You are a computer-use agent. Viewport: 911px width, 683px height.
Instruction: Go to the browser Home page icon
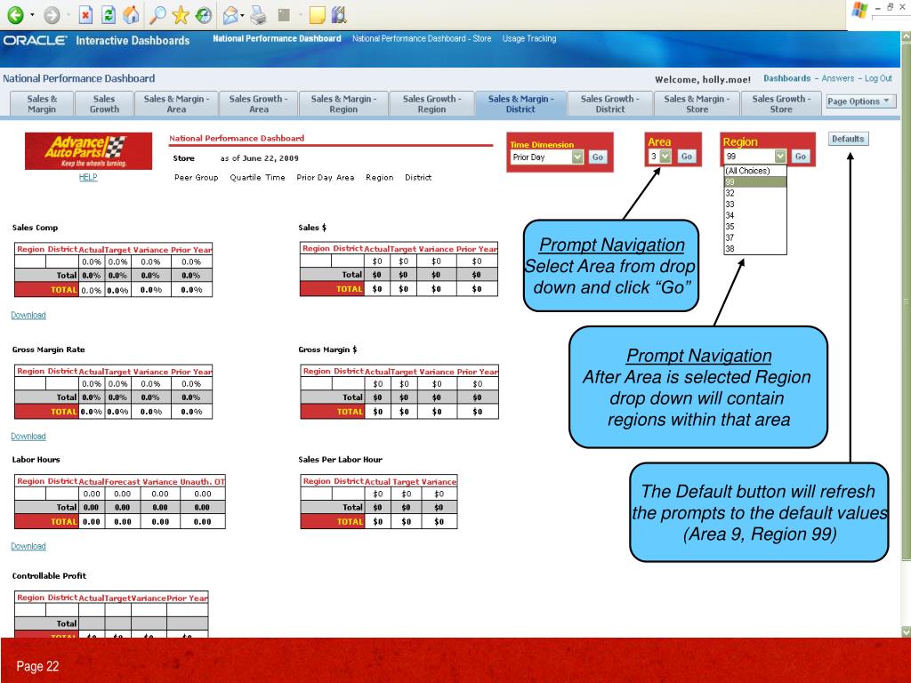(132, 14)
